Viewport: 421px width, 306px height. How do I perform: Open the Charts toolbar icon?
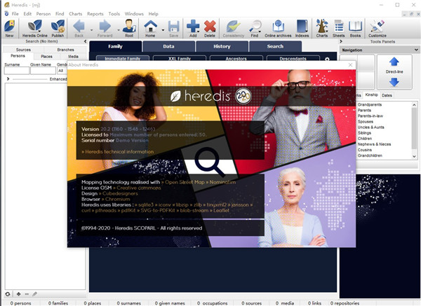click(x=321, y=27)
